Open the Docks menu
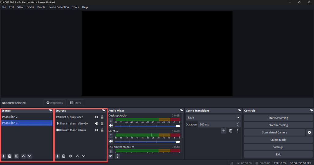The height and width of the screenshot is (165, 314). coord(30,7)
